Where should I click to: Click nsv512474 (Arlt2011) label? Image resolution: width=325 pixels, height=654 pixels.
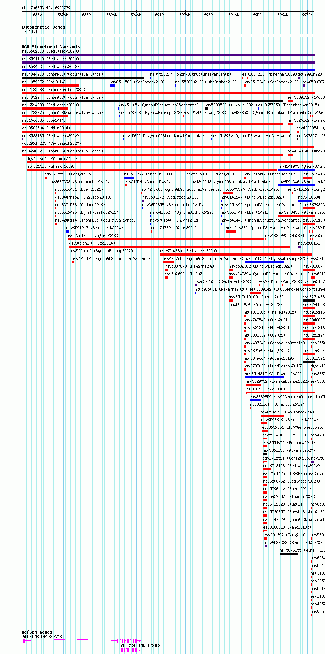tap(284, 435)
